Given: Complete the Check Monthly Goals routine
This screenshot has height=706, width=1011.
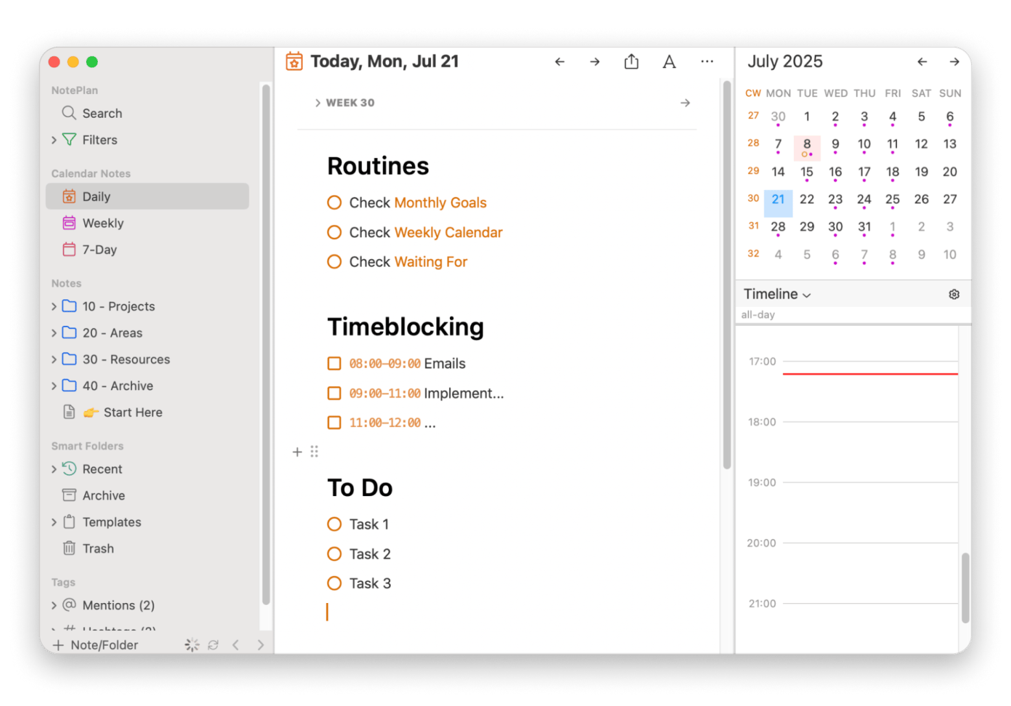Looking at the screenshot, I should (334, 203).
